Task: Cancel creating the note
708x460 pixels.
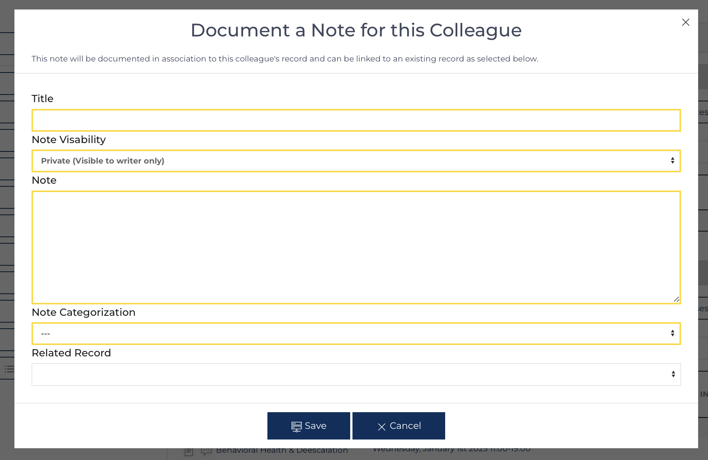Action: click(x=398, y=426)
